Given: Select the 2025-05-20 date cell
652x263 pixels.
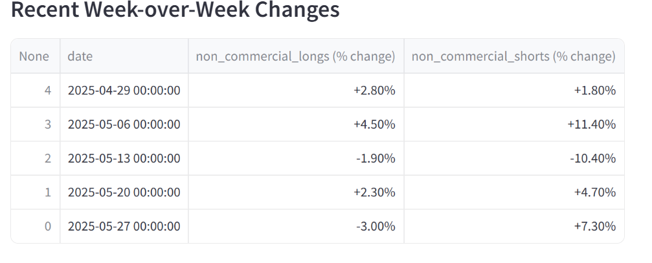Looking at the screenshot, I should coord(124,193).
